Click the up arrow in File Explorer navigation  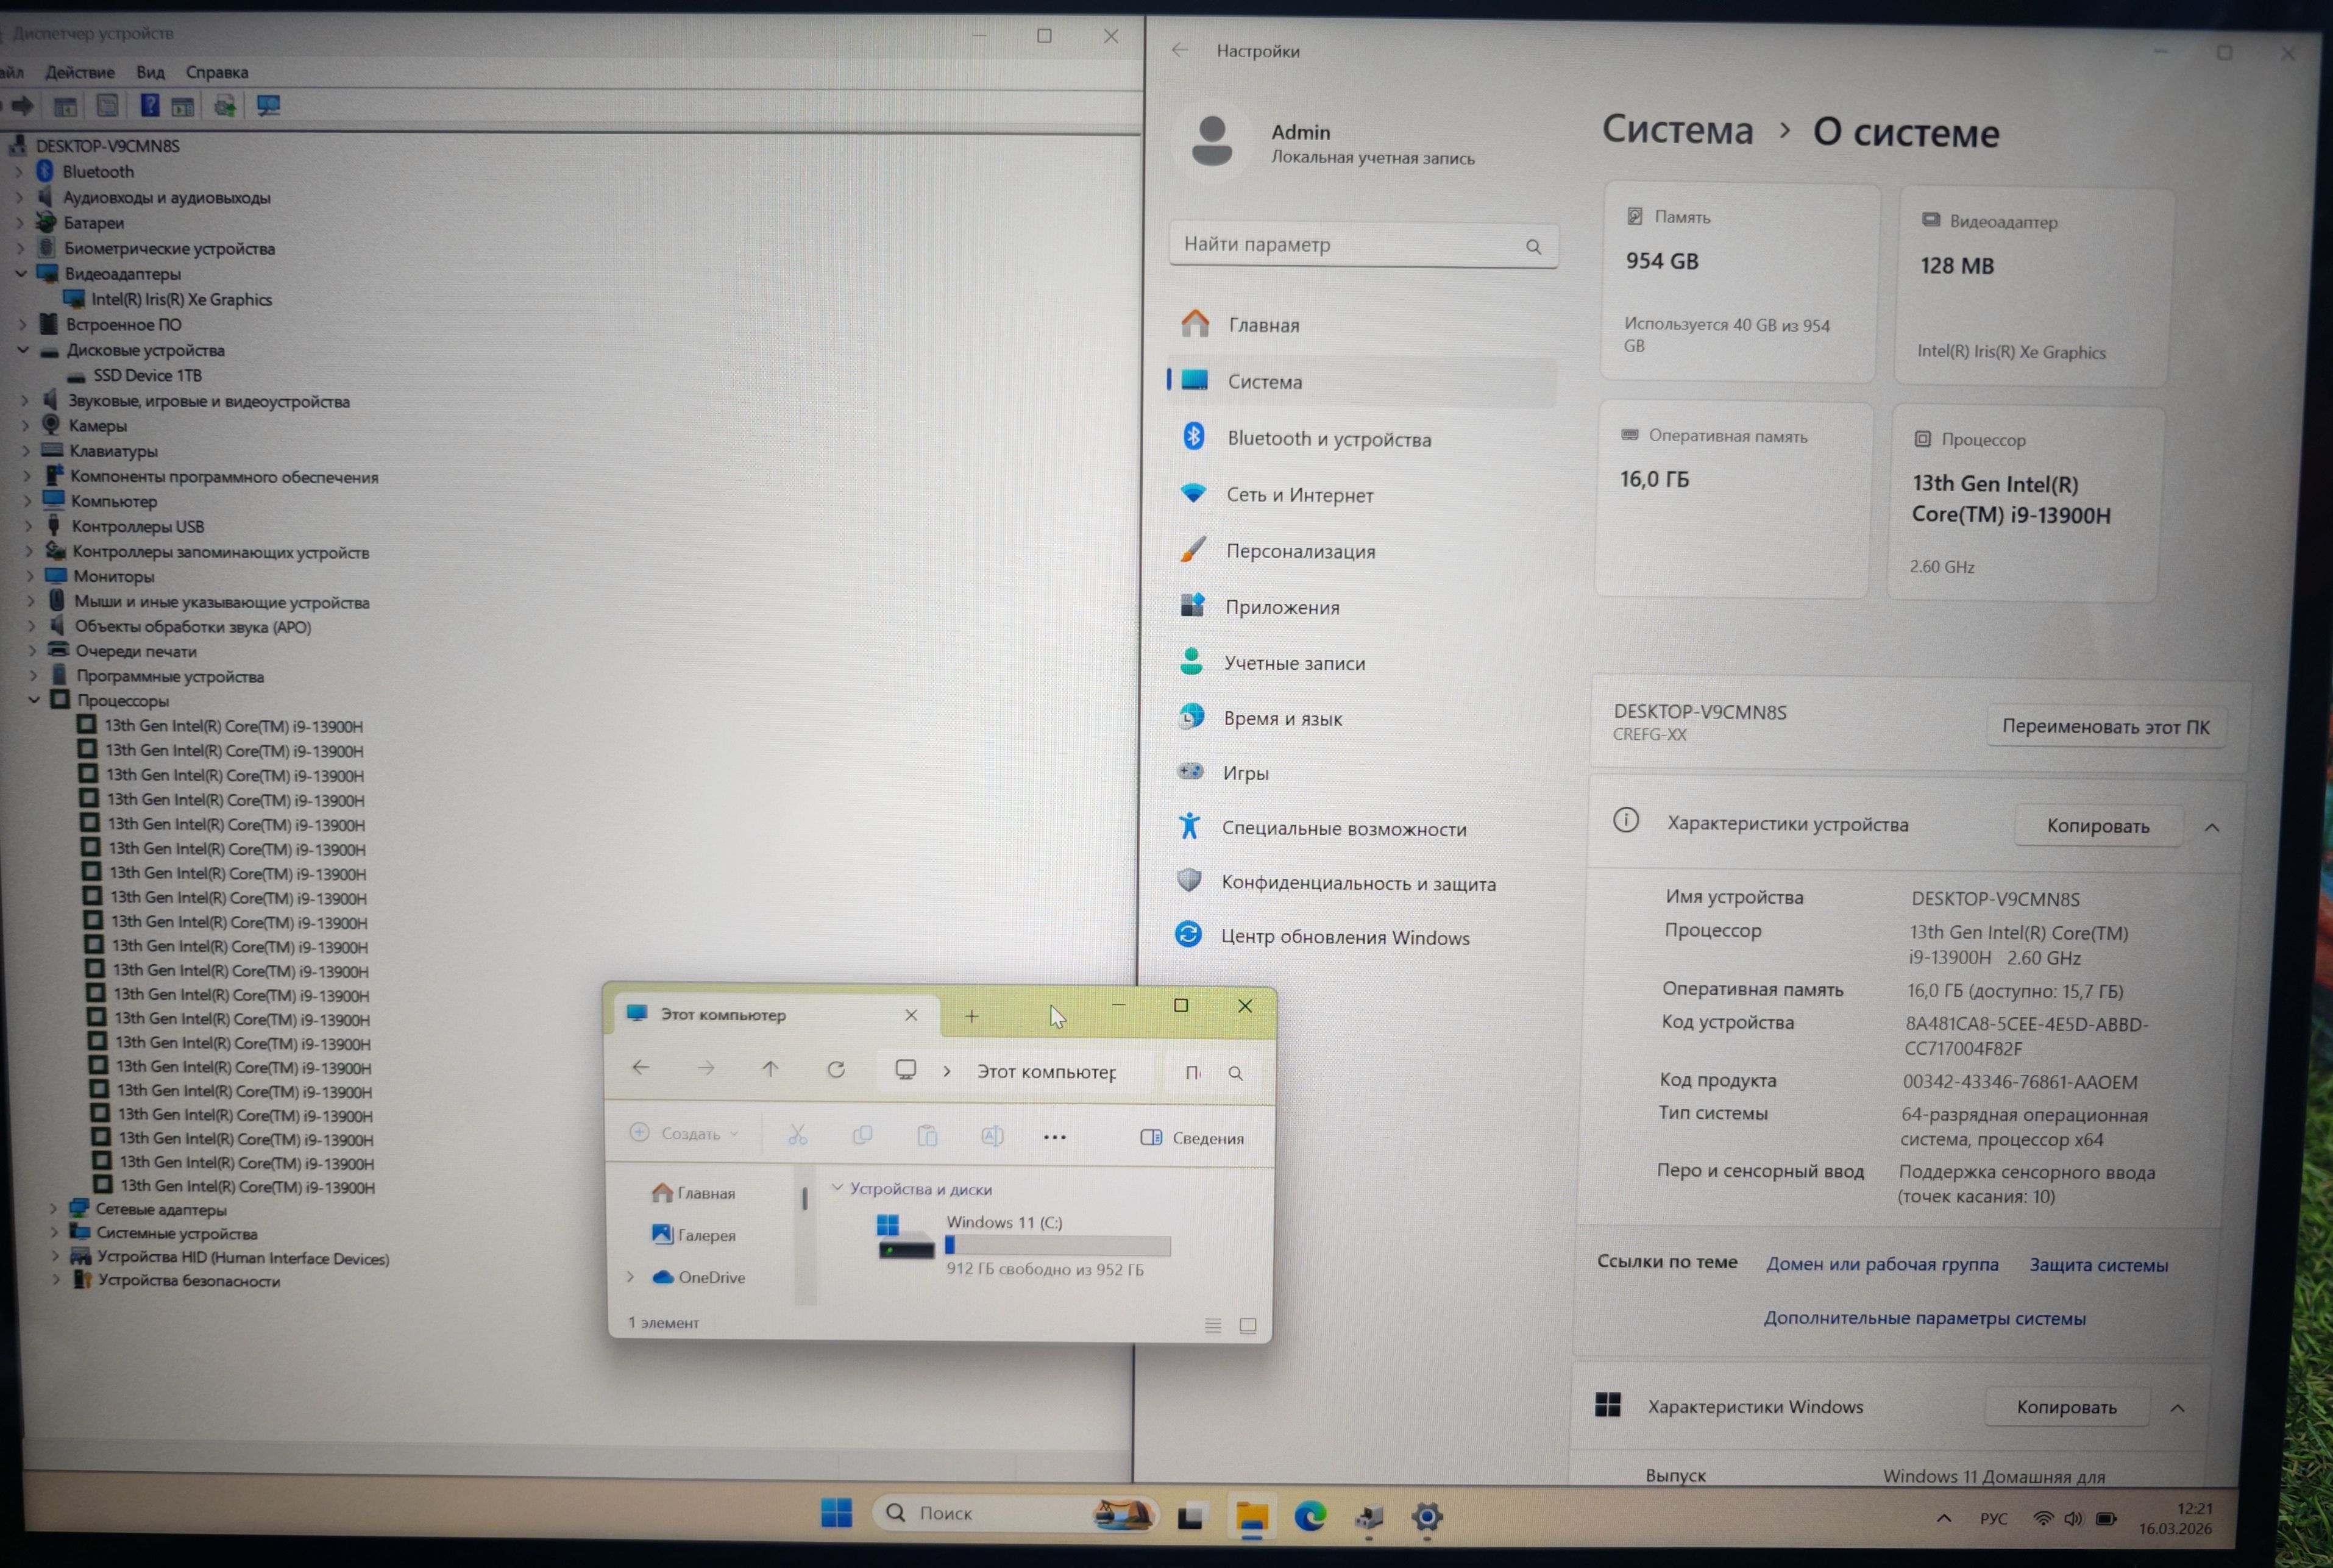click(770, 1069)
